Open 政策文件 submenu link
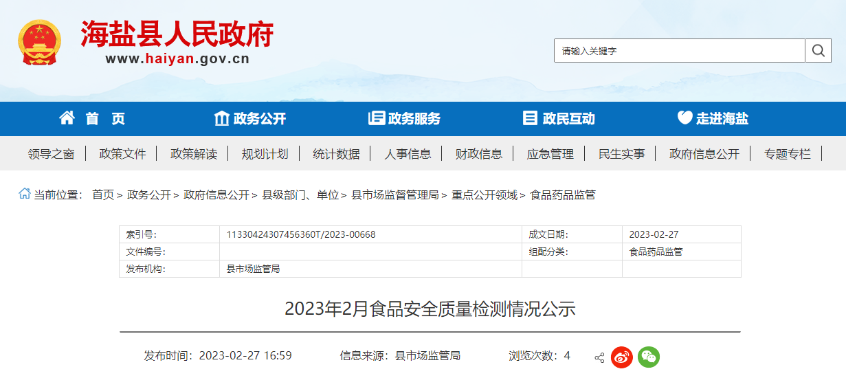The height and width of the screenshot is (378, 846). click(122, 154)
